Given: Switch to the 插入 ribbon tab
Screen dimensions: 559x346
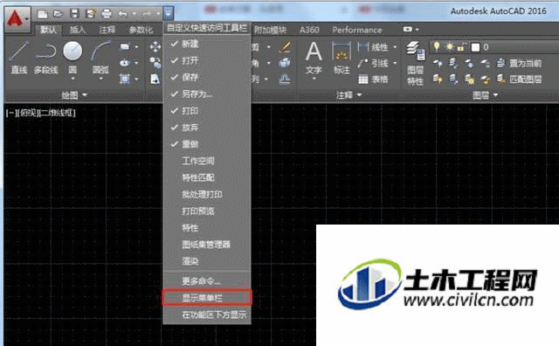Looking at the screenshot, I should point(78,30).
